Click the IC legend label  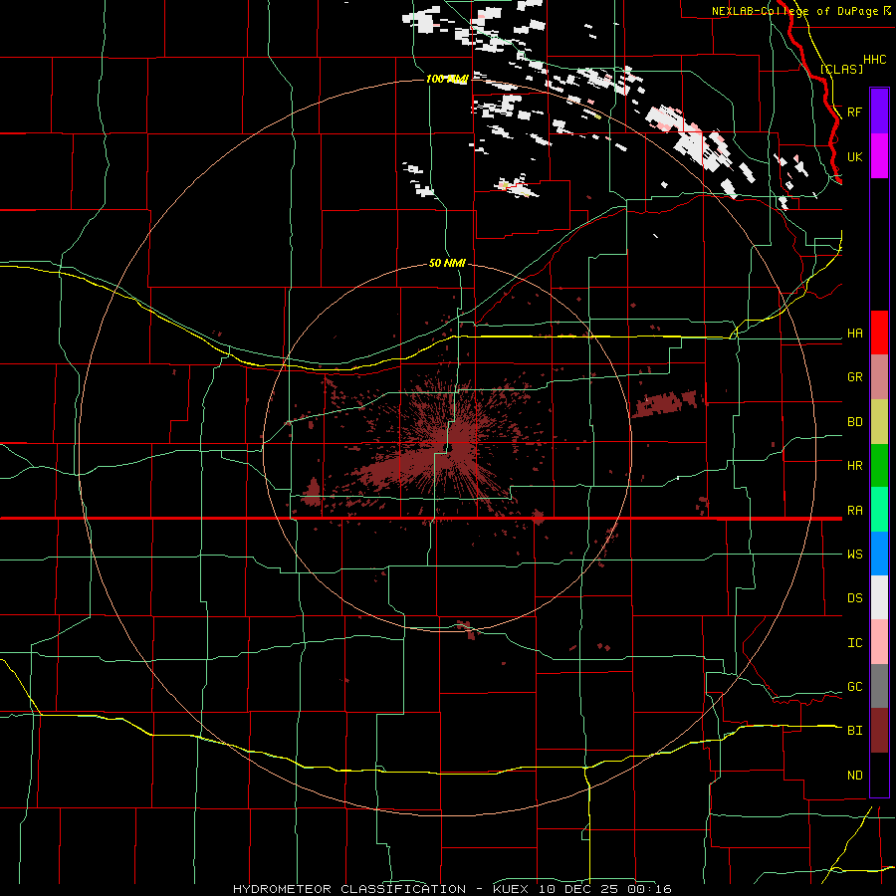click(x=854, y=643)
